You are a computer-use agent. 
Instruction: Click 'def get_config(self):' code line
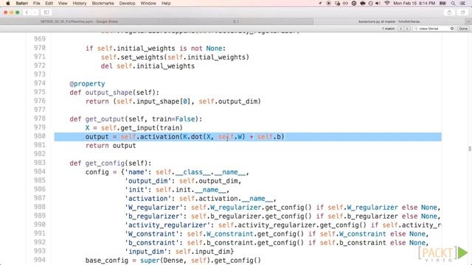coord(111,163)
